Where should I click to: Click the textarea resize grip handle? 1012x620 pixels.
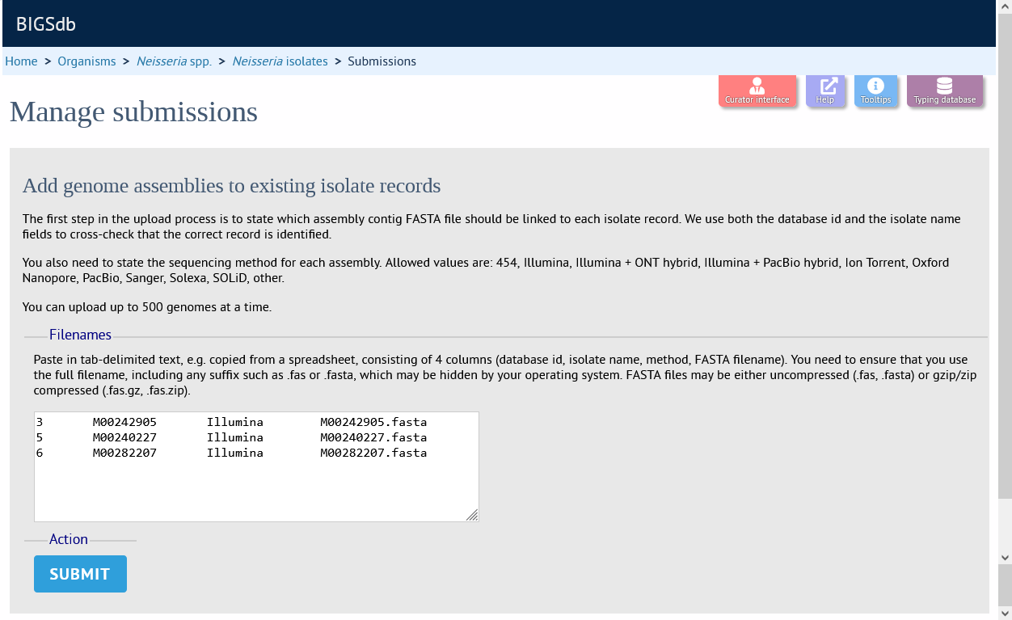click(x=472, y=515)
